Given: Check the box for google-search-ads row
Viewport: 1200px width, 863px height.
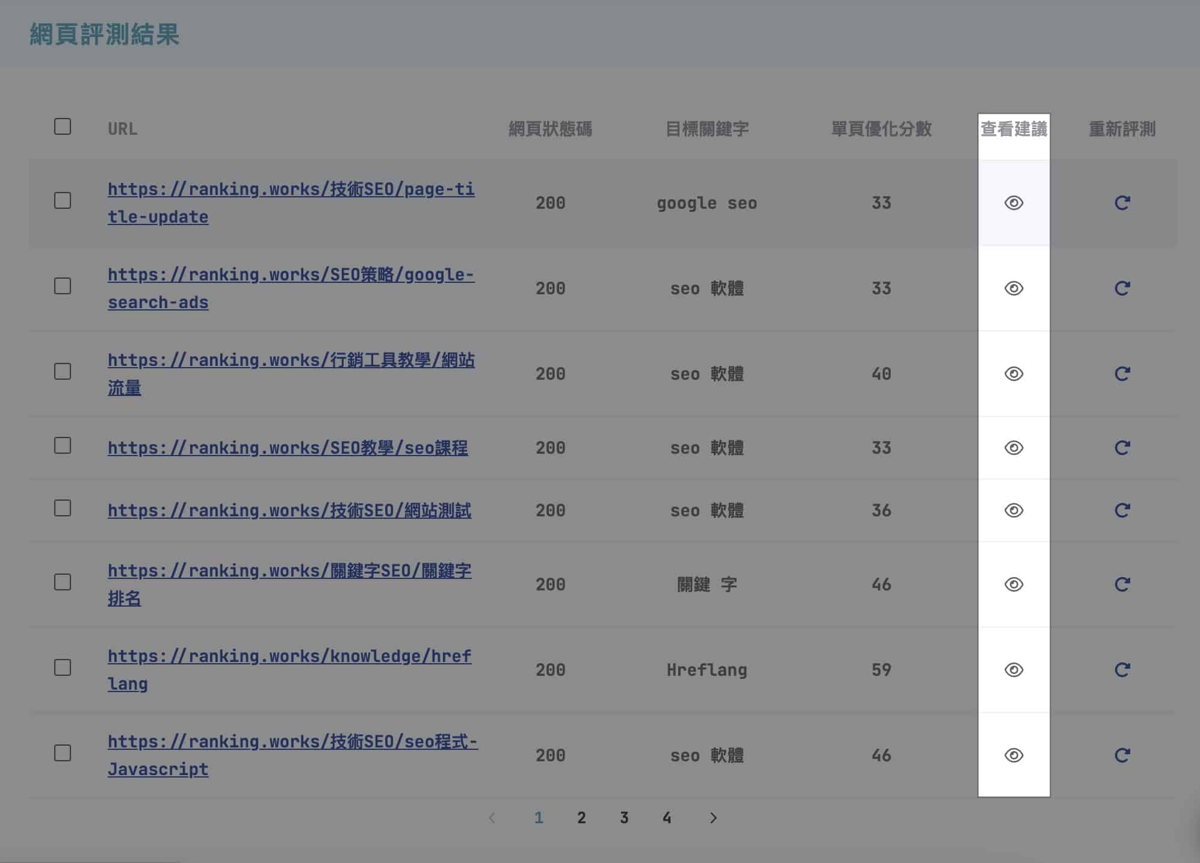Looking at the screenshot, I should [63, 286].
